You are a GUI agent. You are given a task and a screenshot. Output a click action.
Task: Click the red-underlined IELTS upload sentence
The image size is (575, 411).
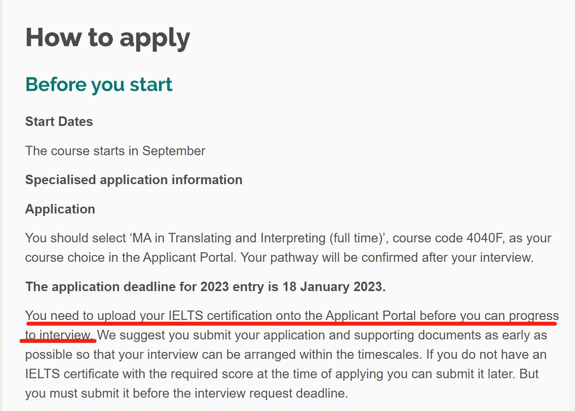click(x=292, y=316)
